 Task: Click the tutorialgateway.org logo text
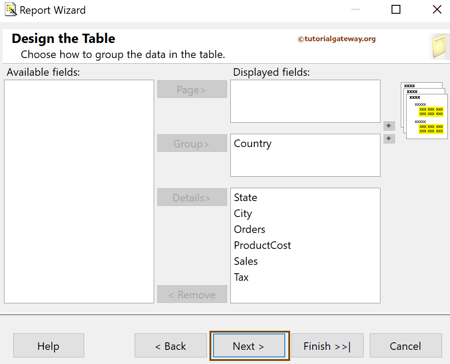(x=337, y=39)
